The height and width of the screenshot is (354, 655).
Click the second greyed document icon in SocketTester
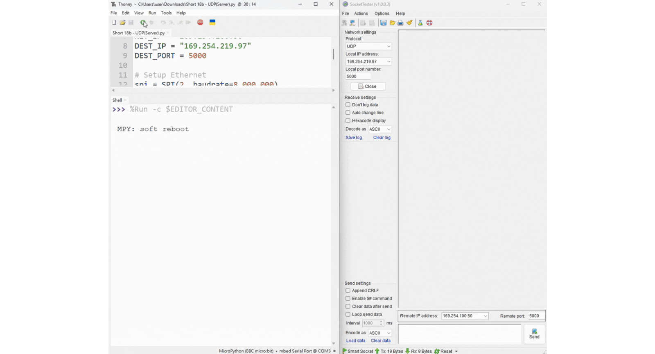click(372, 23)
